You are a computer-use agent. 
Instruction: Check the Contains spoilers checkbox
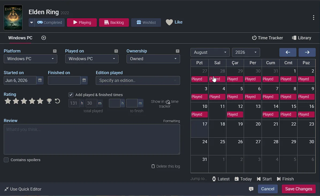pos(6,160)
